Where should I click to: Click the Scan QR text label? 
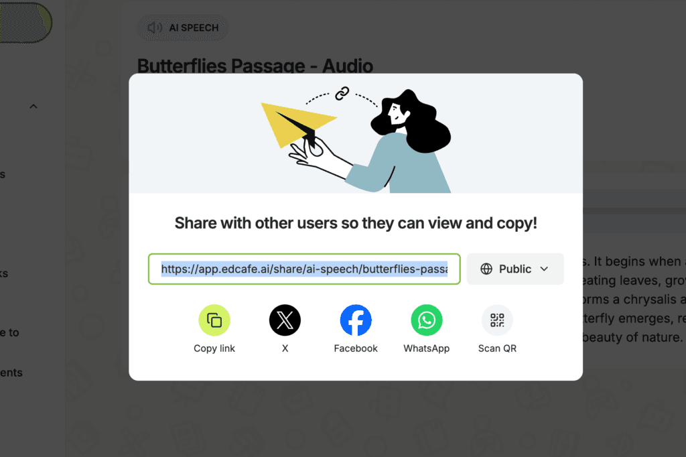[498, 348]
